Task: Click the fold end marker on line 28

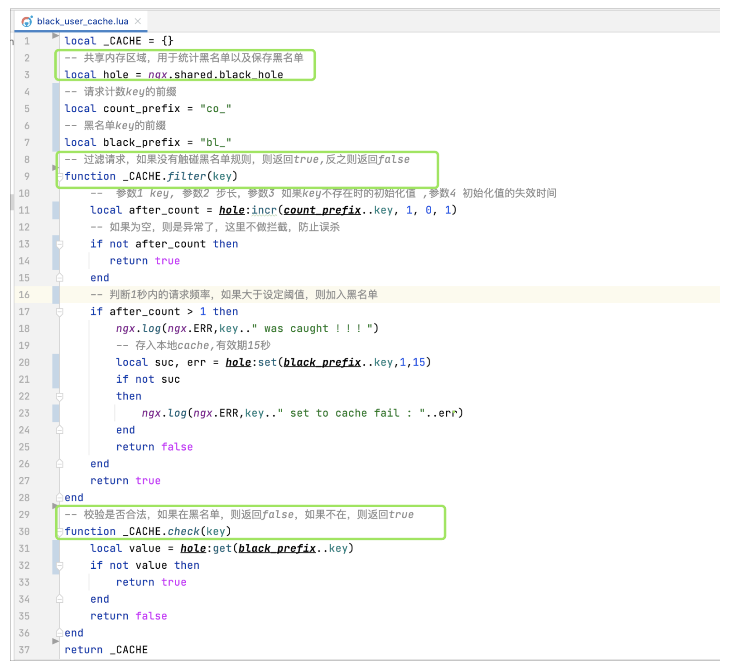Action: coord(59,498)
